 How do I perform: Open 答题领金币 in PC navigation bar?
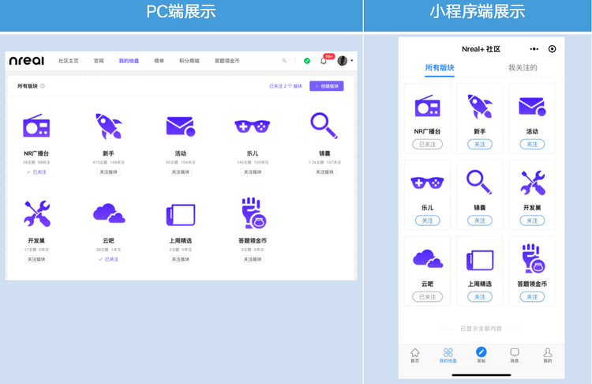[x=227, y=61]
